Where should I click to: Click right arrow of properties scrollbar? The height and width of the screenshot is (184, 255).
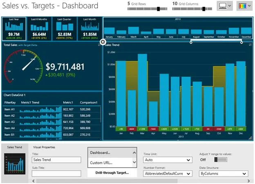[248, 181]
